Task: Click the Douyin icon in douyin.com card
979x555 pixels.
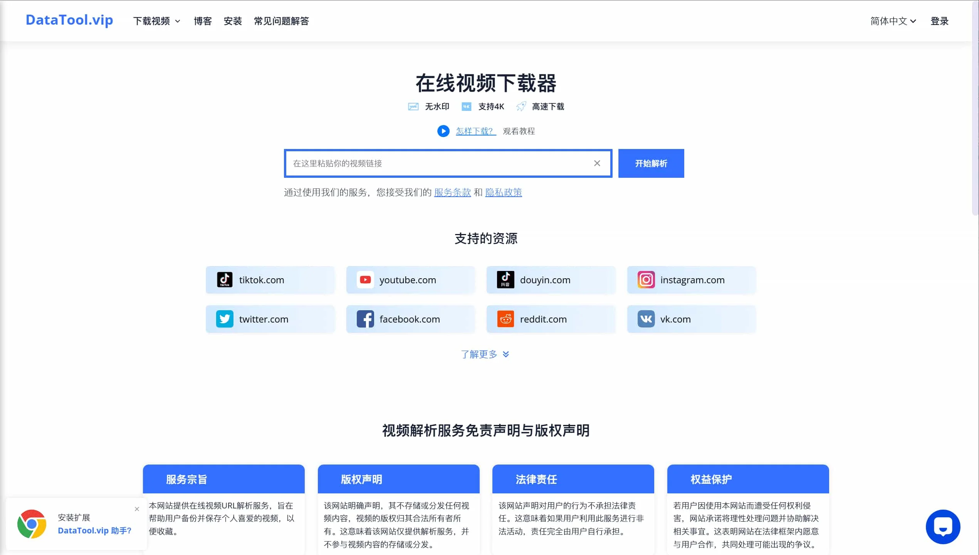Action: 505,280
